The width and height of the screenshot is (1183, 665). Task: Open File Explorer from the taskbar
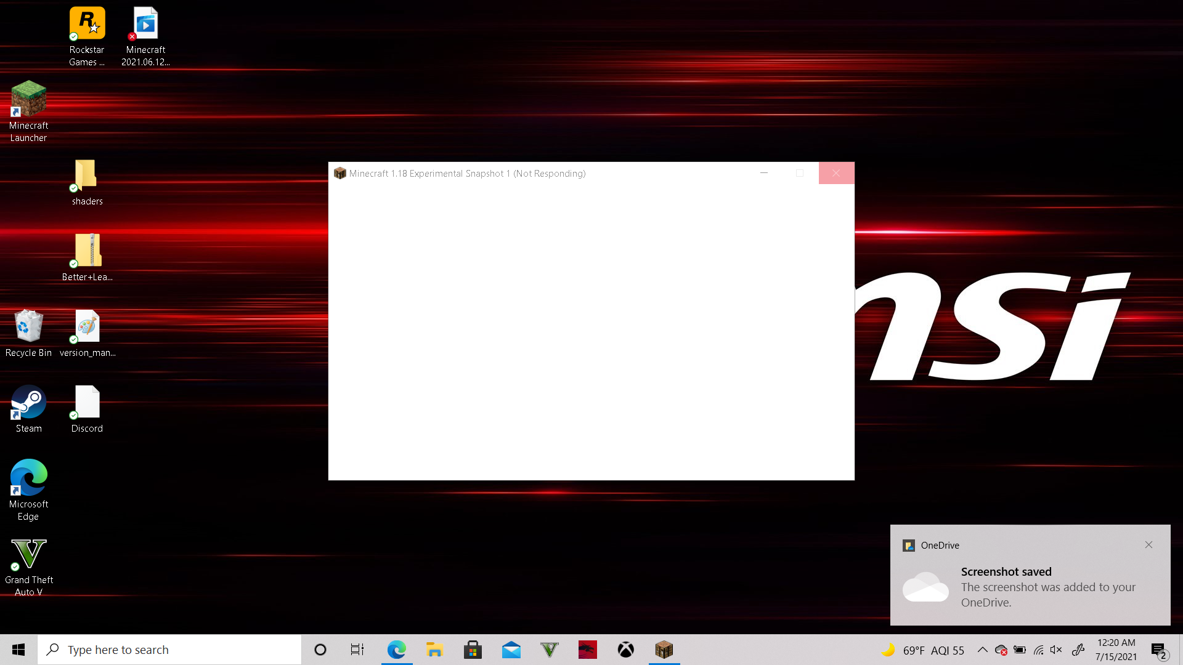(x=434, y=650)
